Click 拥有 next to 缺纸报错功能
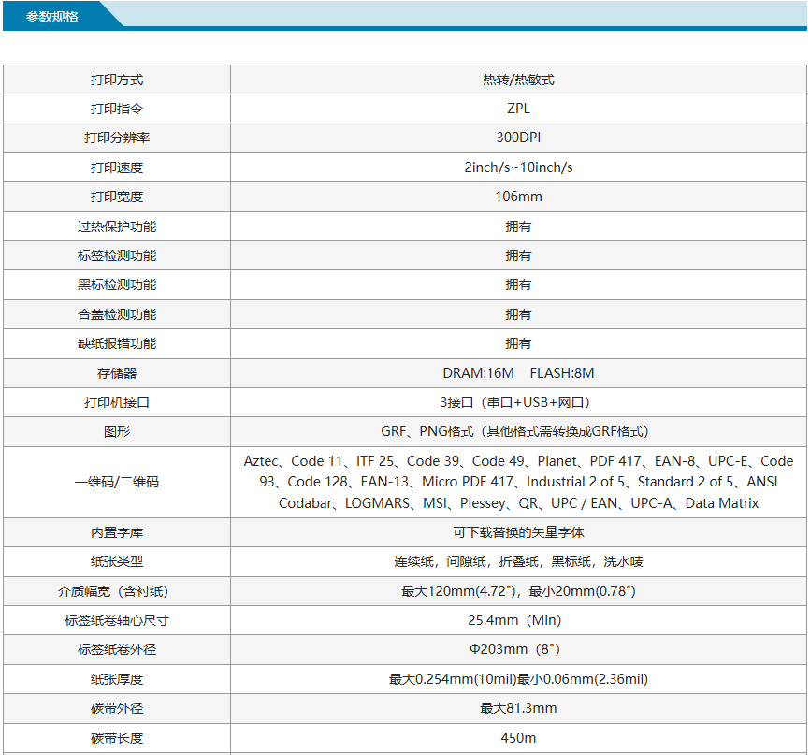 pyautogui.click(x=518, y=343)
